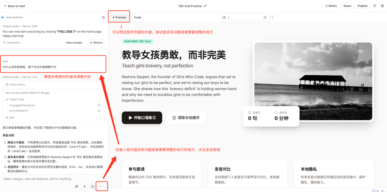Start practice with 开始口语练习 button
This screenshot has width=387, height=192.
[142, 118]
